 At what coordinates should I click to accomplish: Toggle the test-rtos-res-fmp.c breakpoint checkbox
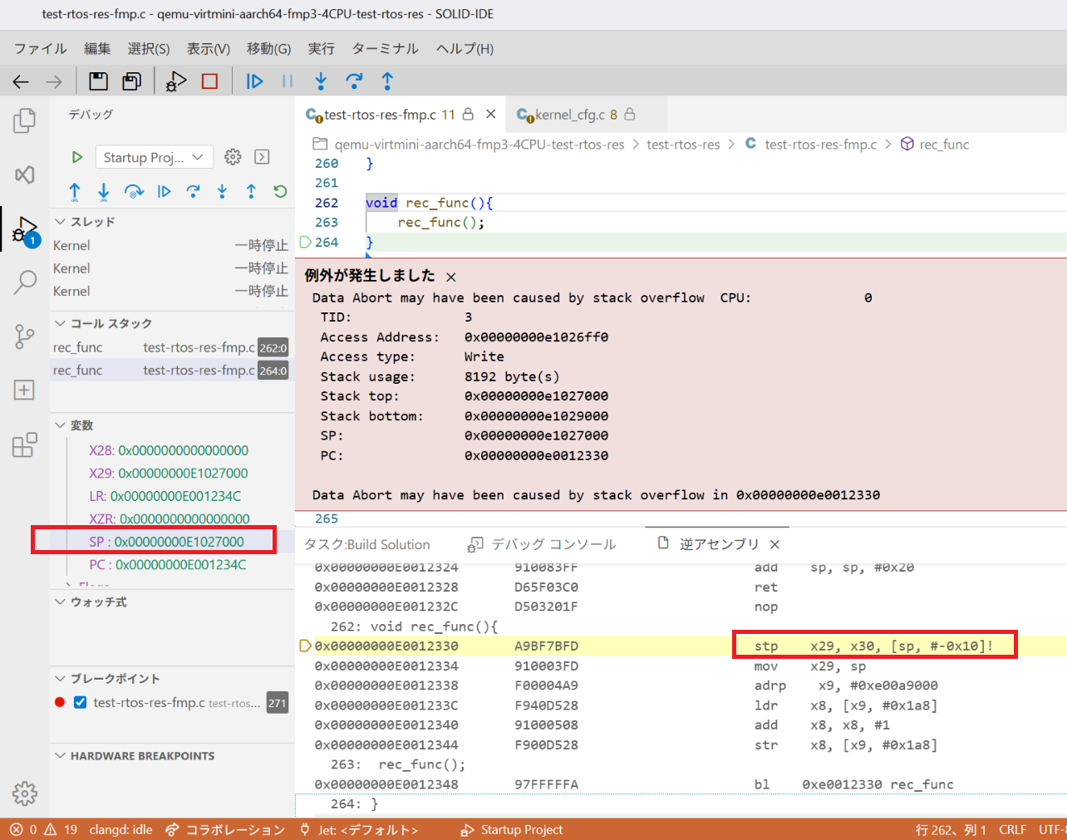pyautogui.click(x=81, y=703)
